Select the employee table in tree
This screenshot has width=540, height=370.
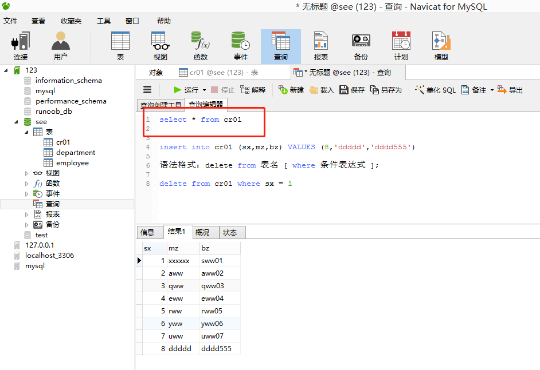(x=72, y=163)
